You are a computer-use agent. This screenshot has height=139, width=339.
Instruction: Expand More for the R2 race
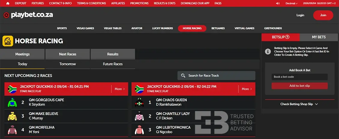(x=247, y=89)
